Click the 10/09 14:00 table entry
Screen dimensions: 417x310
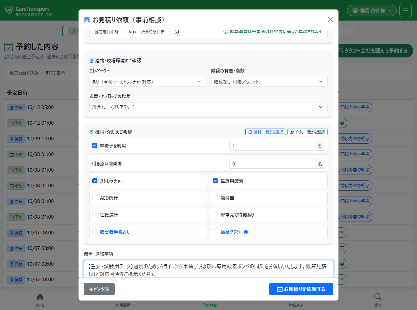(x=40, y=139)
